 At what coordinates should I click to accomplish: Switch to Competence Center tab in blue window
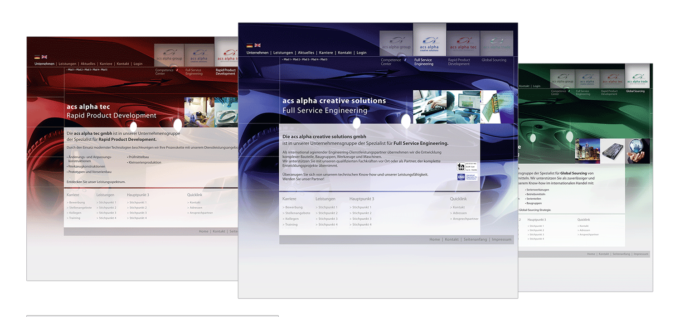[x=391, y=62]
